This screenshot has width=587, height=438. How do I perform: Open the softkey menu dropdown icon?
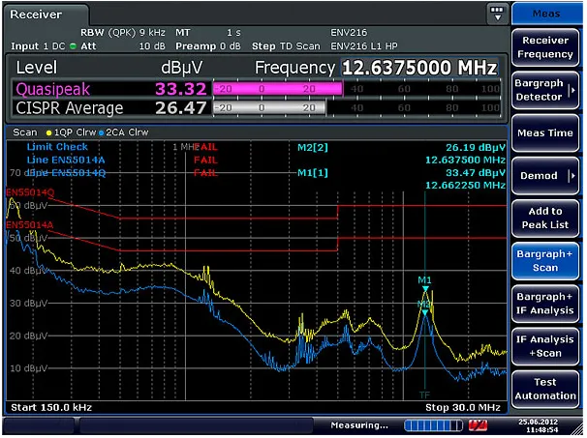pyautogui.click(x=498, y=14)
